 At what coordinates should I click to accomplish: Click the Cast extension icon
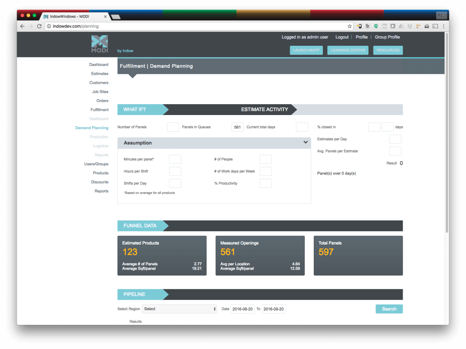click(436, 26)
